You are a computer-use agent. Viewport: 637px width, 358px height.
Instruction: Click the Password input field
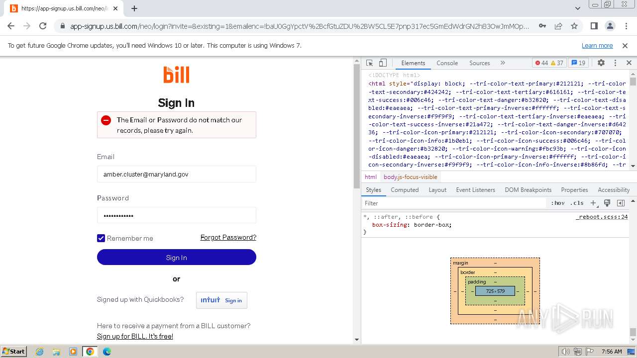(177, 215)
